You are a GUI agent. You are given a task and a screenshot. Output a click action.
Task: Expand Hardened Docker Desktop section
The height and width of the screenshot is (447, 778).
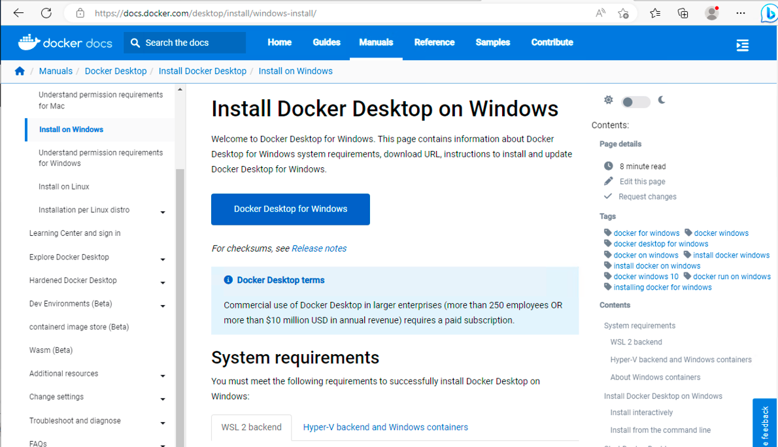[x=163, y=283]
